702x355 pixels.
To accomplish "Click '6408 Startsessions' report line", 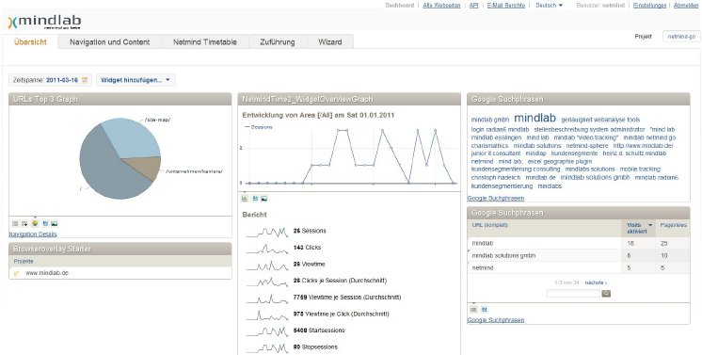I will pyautogui.click(x=319, y=331).
